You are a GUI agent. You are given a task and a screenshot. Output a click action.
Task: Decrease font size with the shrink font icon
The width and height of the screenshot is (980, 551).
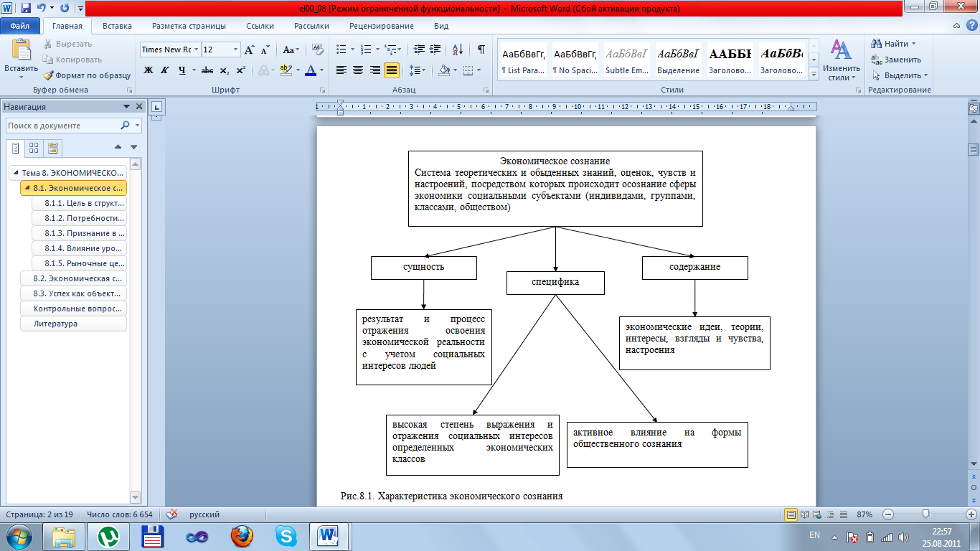(x=265, y=50)
